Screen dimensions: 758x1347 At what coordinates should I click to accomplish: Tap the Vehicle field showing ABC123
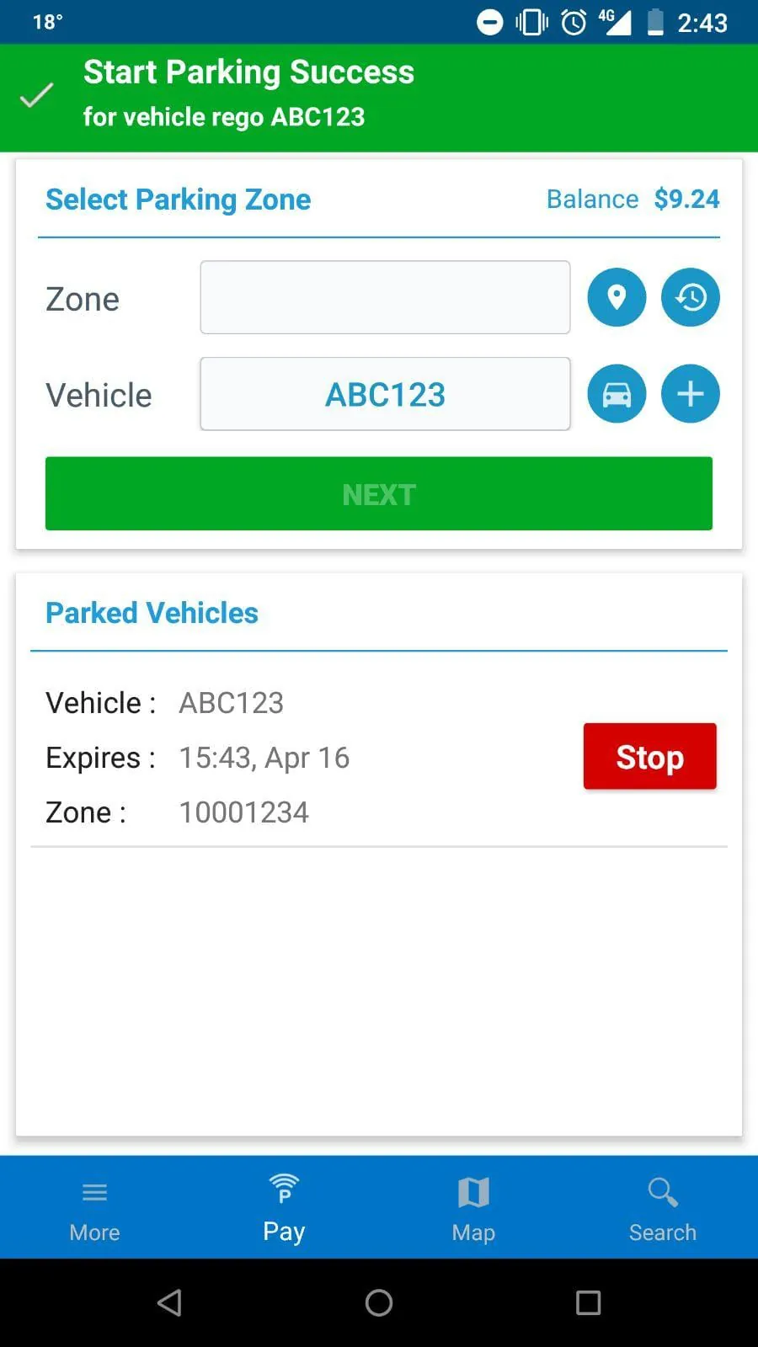coord(385,394)
